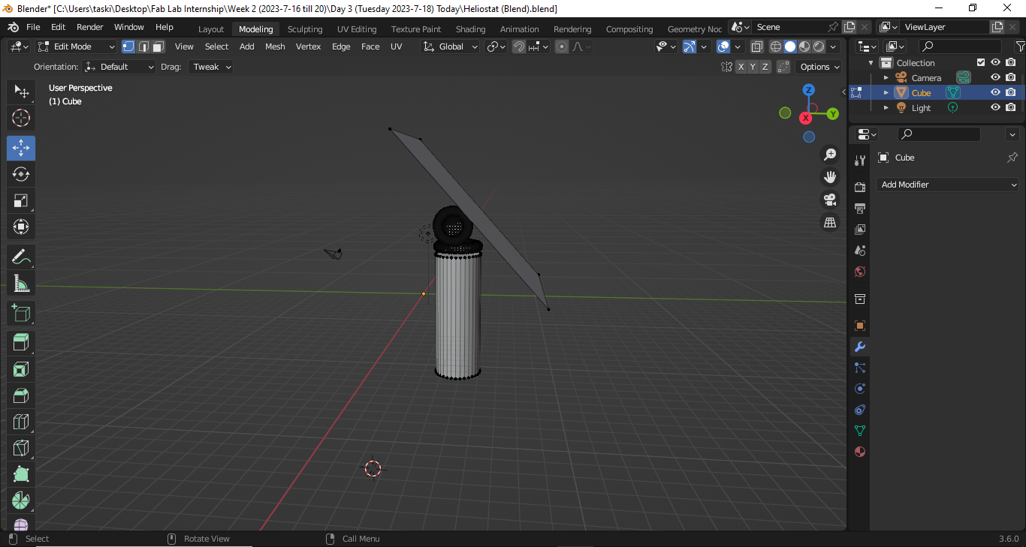The image size is (1026, 547).
Task: Open the Orientation Default dropdown
Action: point(119,67)
